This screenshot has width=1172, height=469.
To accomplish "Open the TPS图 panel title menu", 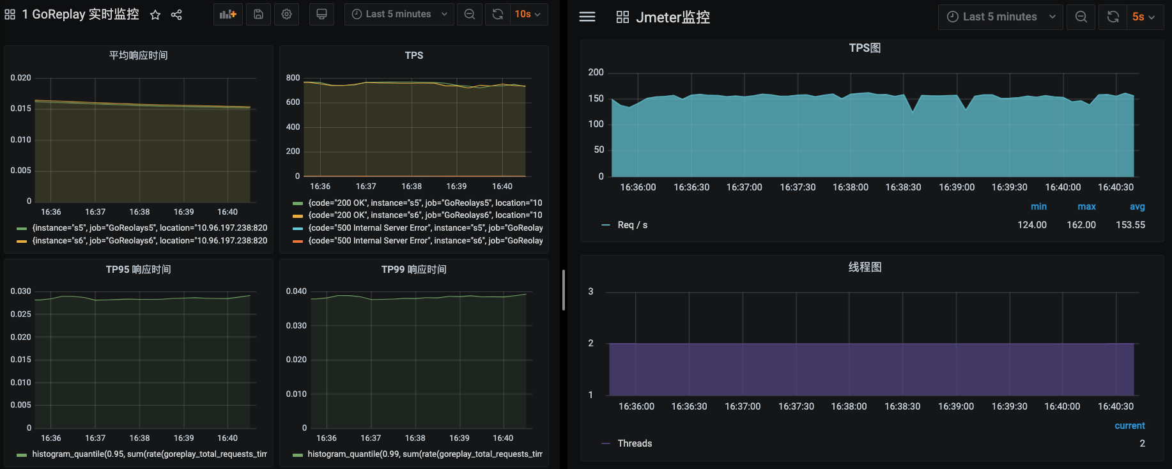I will (x=865, y=48).
